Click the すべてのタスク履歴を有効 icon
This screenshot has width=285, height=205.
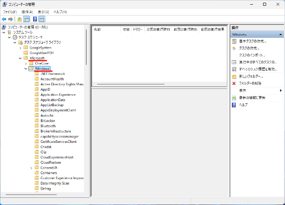[x=234, y=69]
